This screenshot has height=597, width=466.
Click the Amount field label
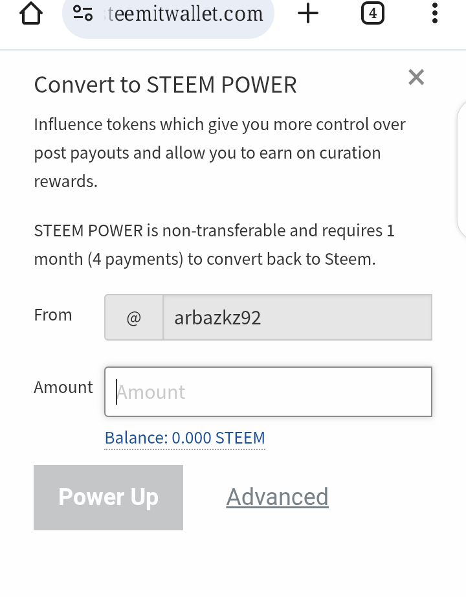click(x=63, y=387)
